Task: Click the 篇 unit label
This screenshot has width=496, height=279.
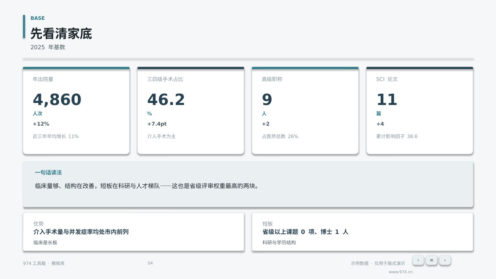Action: tap(379, 114)
